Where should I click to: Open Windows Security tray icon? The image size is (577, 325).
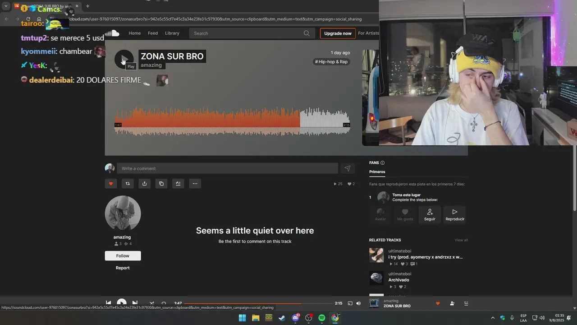503,318
